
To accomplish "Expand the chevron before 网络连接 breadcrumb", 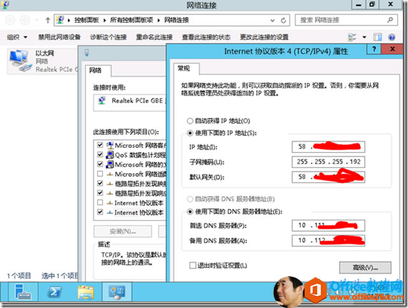I will point(158,20).
